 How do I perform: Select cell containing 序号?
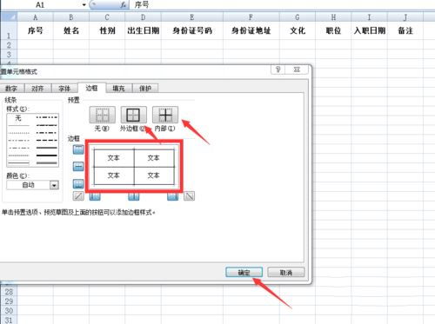coord(36,30)
